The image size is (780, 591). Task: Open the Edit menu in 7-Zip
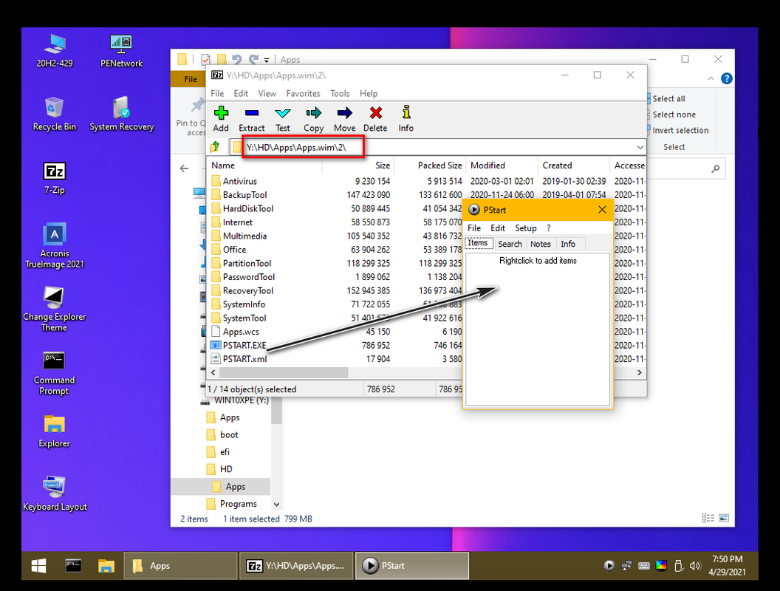click(x=241, y=94)
